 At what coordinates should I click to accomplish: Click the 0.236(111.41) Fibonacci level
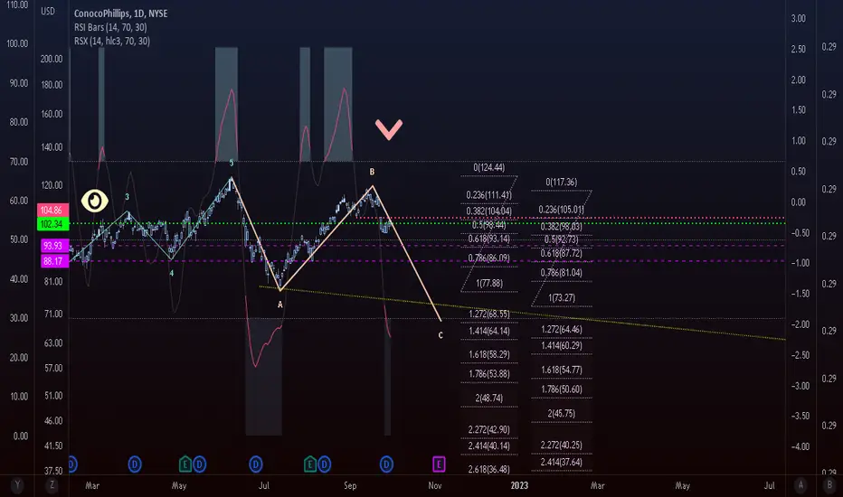488,195
